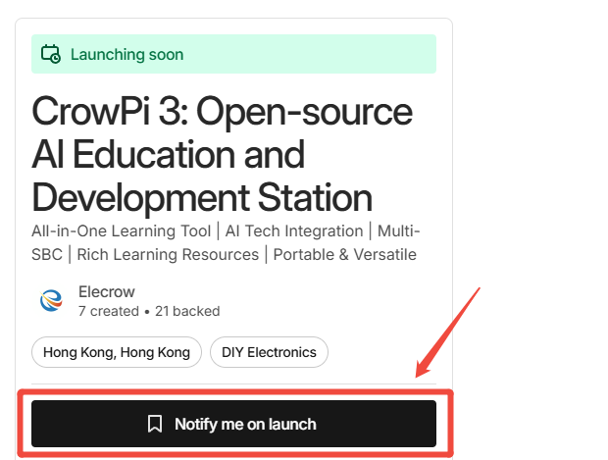Click the '7 created • 21 backed' text

(149, 311)
